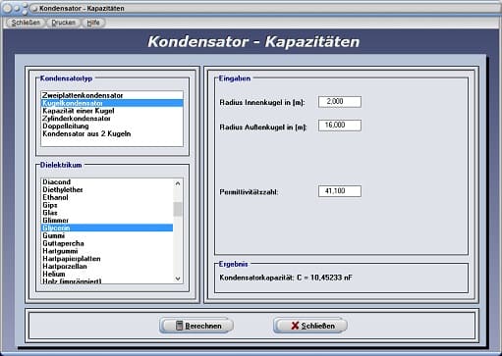The image size is (502, 356).
Task: Choose Hartporzellan dielectric
Action: (107, 266)
